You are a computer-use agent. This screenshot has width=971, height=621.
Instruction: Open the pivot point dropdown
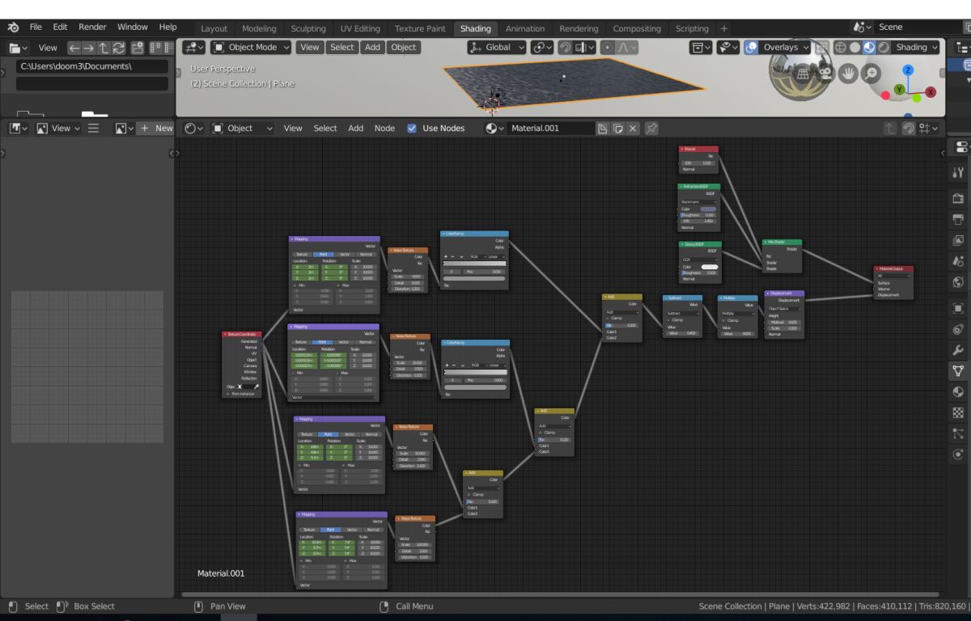pos(542,48)
